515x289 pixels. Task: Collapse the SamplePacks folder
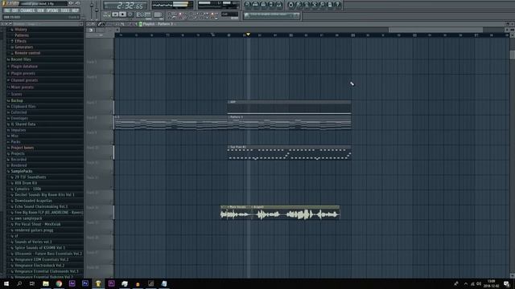[22, 171]
